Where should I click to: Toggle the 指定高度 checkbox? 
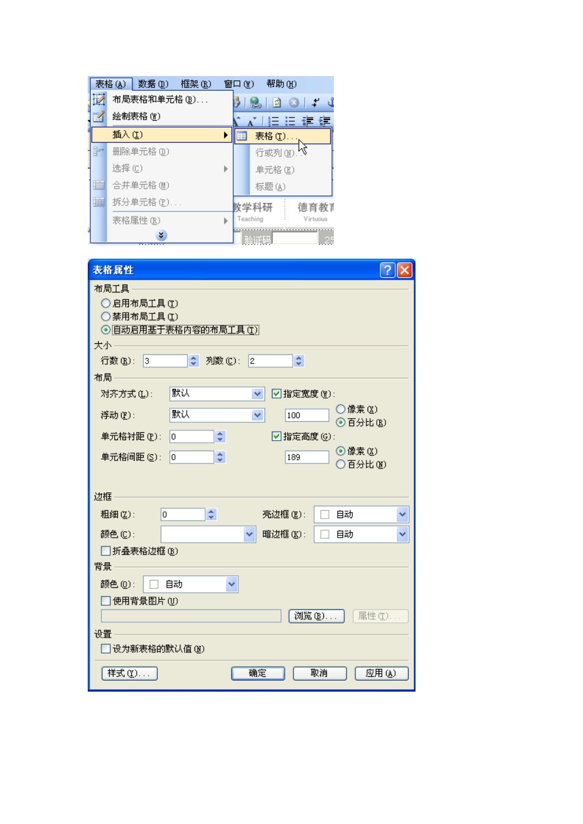tap(276, 437)
